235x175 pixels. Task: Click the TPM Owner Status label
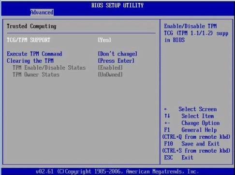36,74
